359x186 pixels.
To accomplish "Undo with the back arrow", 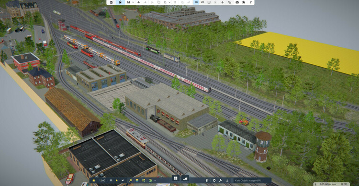I will click(139, 2).
